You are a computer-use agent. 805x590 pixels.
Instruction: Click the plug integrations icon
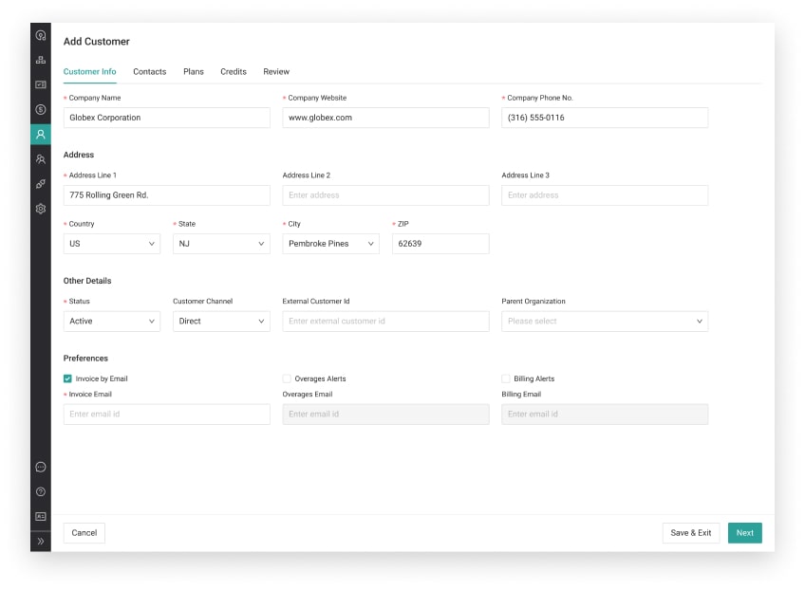click(41, 184)
